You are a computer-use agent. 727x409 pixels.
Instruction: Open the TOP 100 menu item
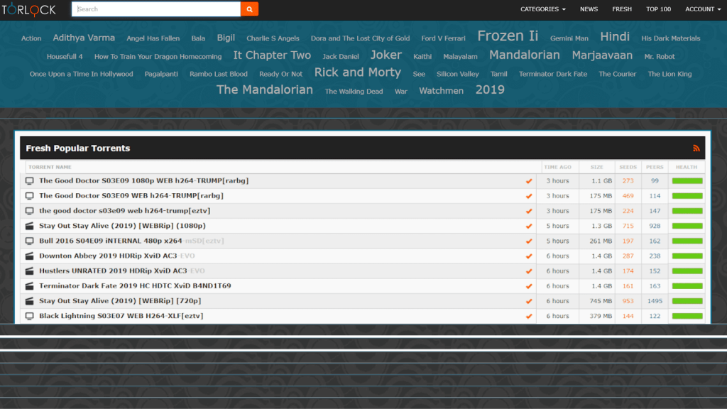coord(658,9)
